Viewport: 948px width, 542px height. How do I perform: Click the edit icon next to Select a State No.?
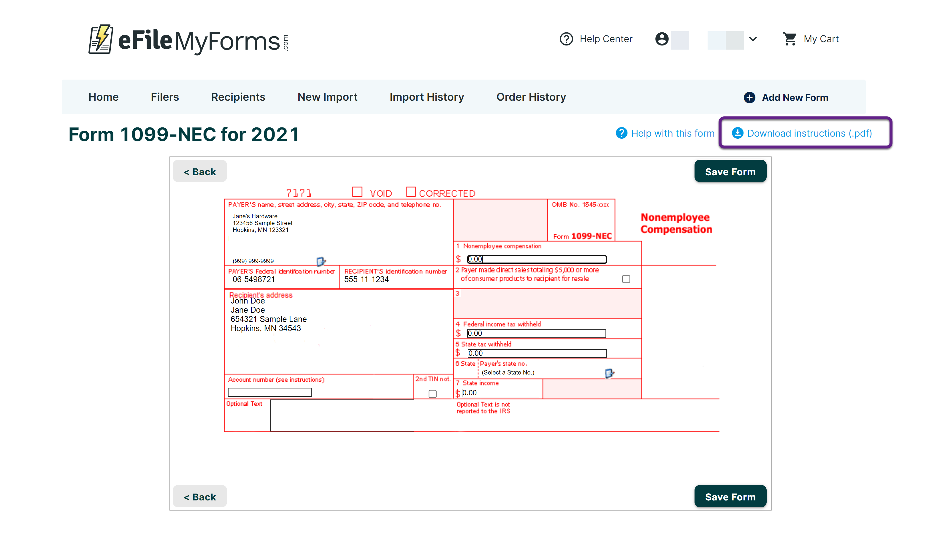(x=609, y=373)
